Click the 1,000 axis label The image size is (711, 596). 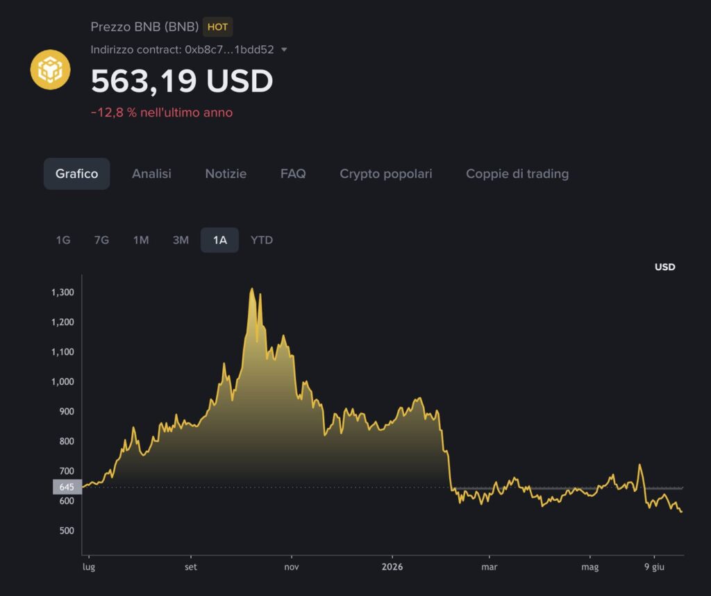pyautogui.click(x=62, y=382)
